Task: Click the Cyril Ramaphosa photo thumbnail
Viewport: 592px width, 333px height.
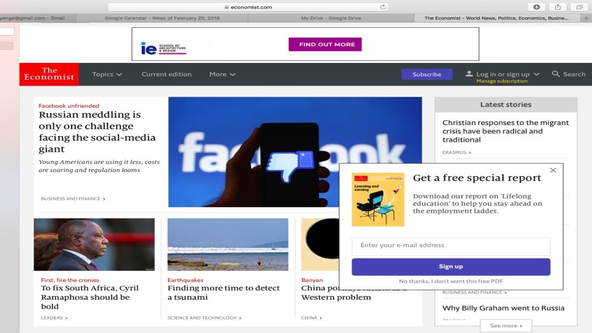Action: pos(94,244)
